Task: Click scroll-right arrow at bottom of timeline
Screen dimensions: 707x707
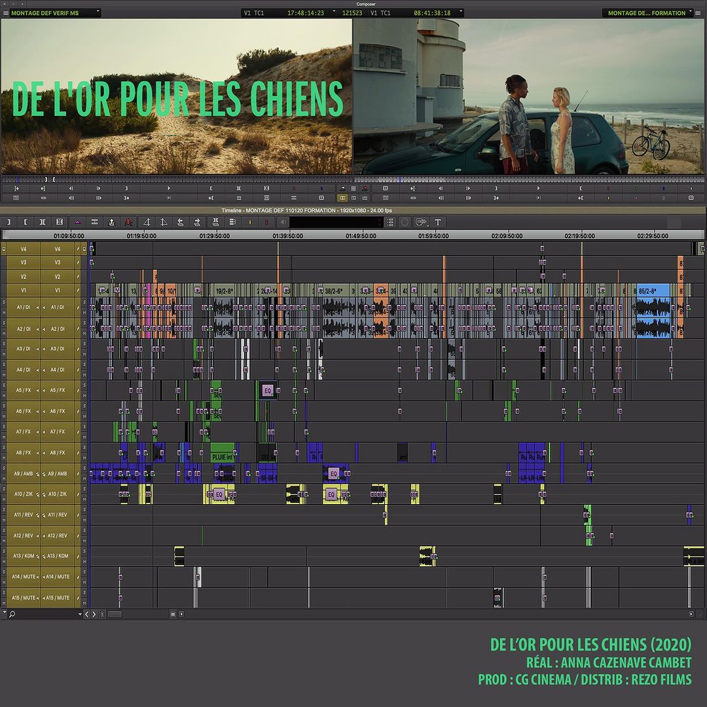Action: tap(691, 614)
